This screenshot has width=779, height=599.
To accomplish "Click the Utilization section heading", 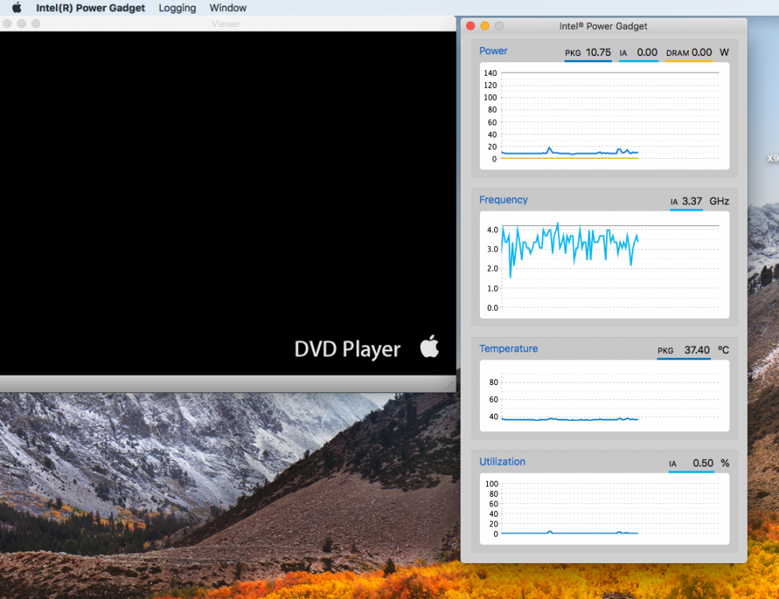I will [x=502, y=462].
